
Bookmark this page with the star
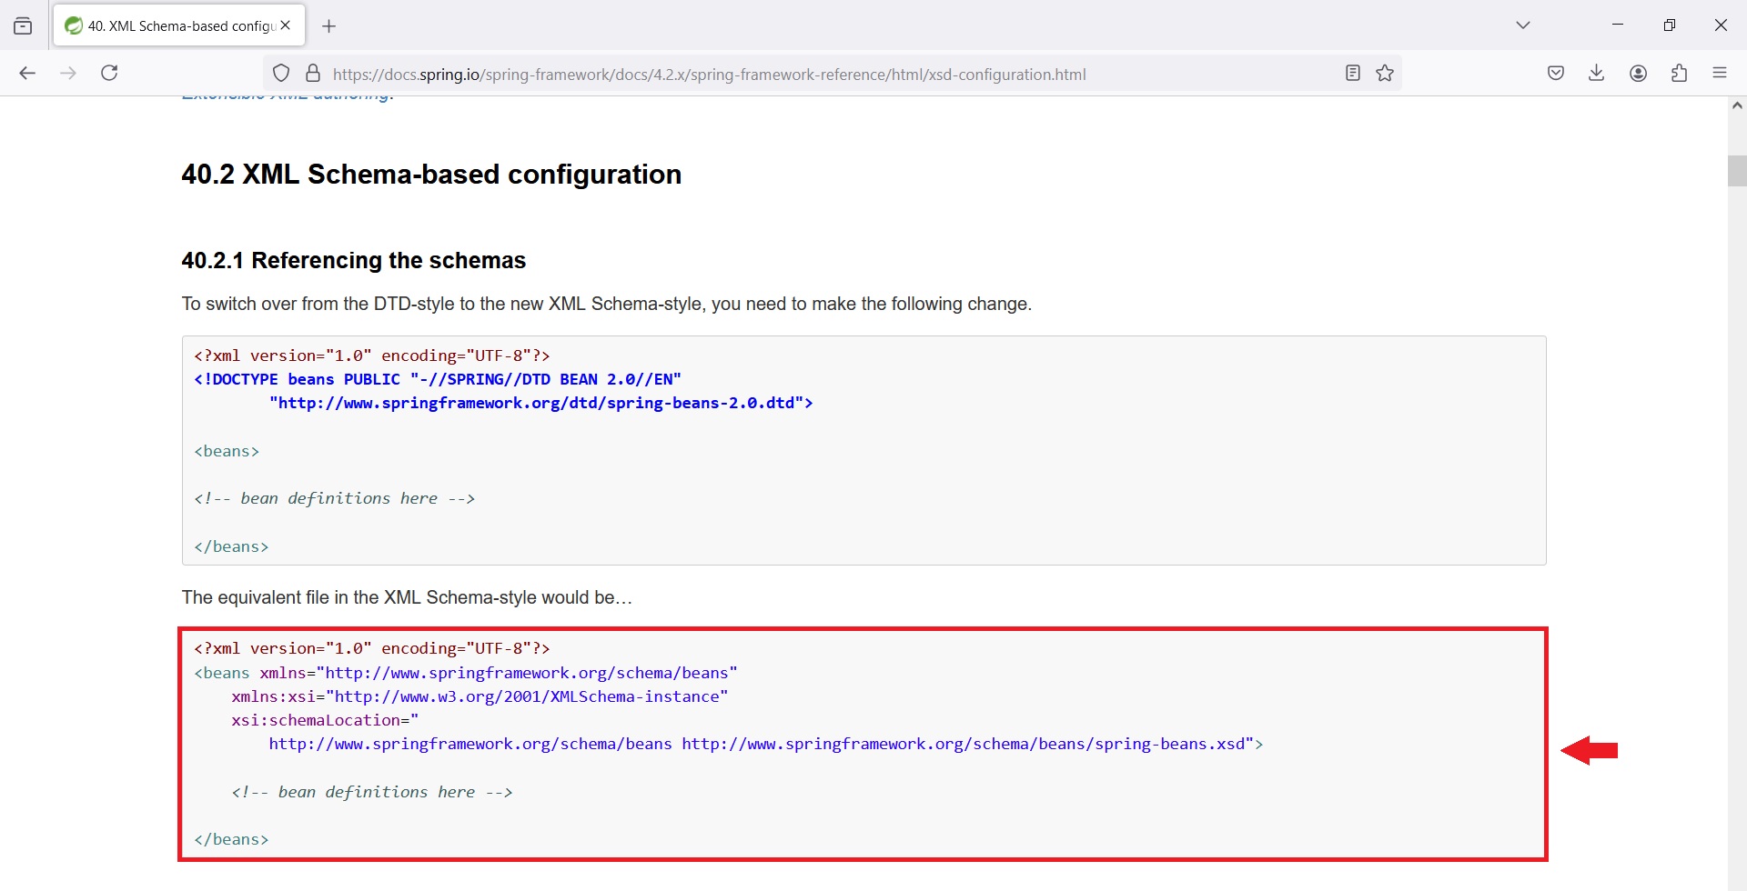(1385, 74)
